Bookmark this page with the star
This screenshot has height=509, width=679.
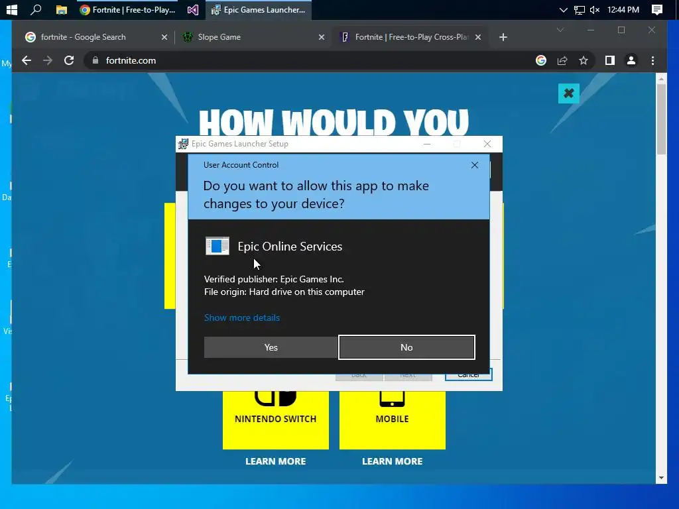point(584,60)
